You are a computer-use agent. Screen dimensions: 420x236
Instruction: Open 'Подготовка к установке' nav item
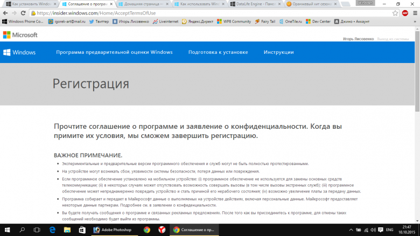[218, 52]
